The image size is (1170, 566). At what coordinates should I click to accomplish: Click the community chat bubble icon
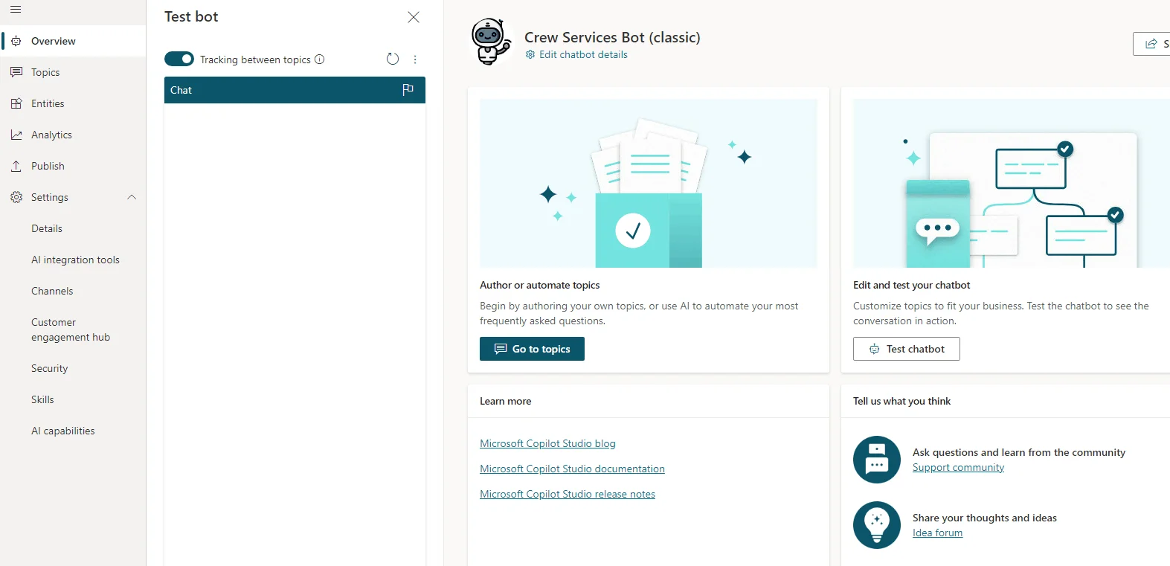click(876, 460)
